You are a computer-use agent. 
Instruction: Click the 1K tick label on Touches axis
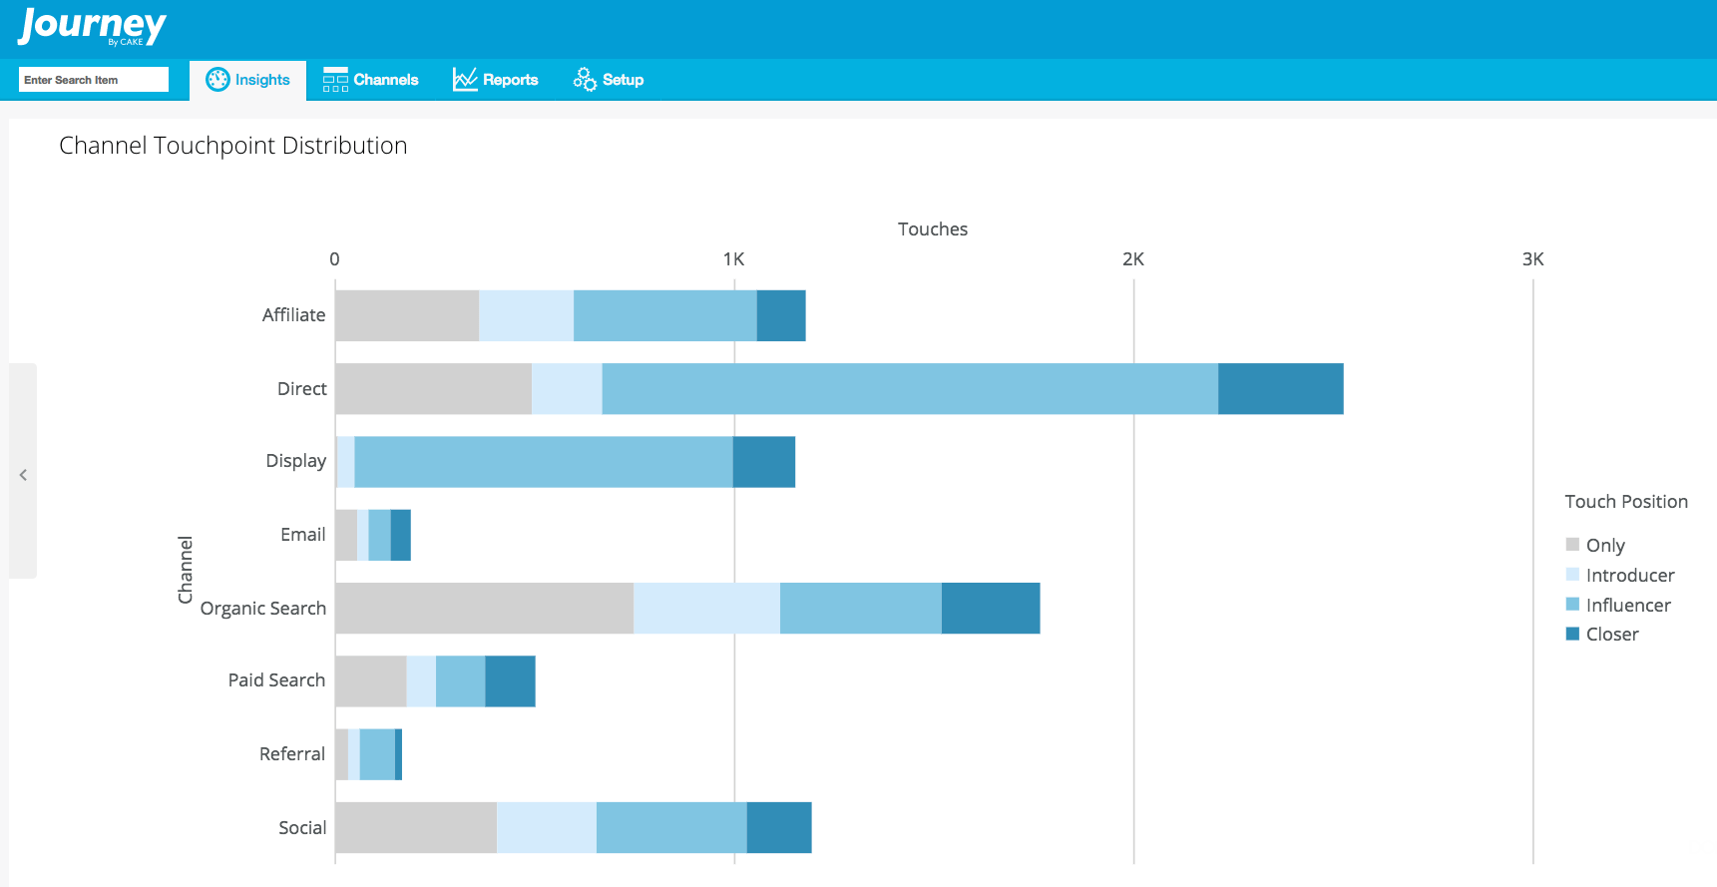[x=734, y=259]
